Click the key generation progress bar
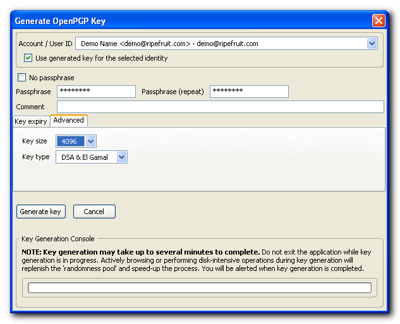 pyautogui.click(x=200, y=288)
